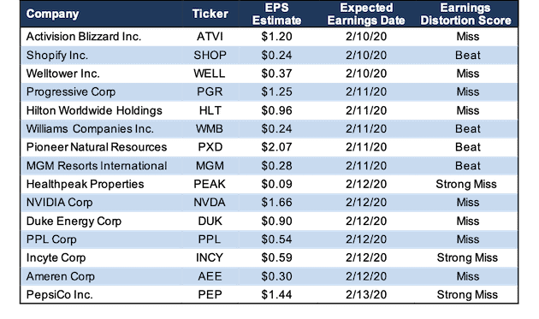Select the PPL Corp company name
This screenshot has width=539, height=319.
tap(51, 239)
